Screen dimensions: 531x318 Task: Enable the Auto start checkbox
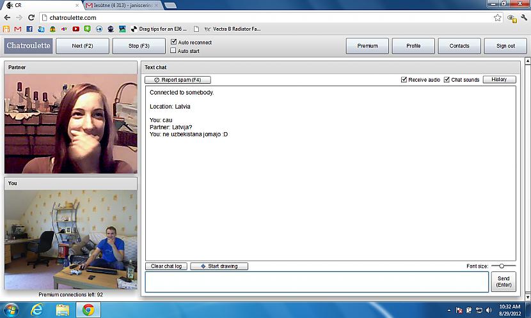click(173, 50)
